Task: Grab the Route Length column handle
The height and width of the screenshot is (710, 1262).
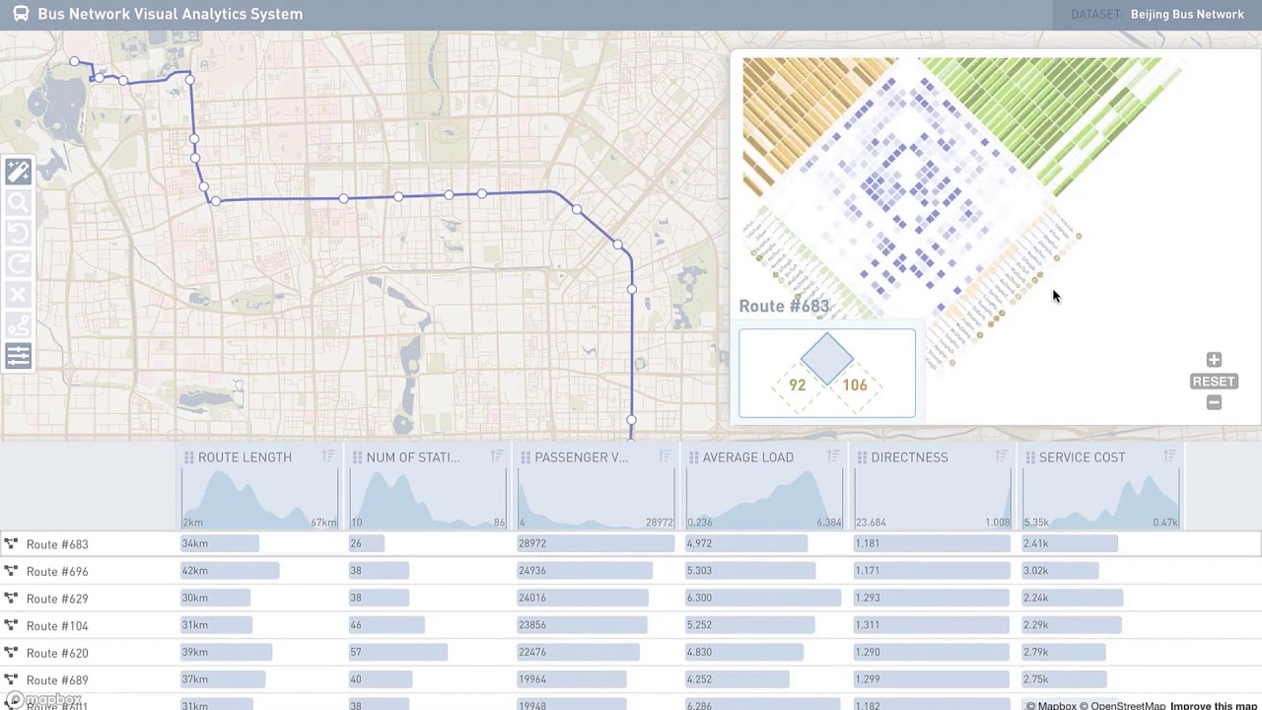Action: point(189,458)
